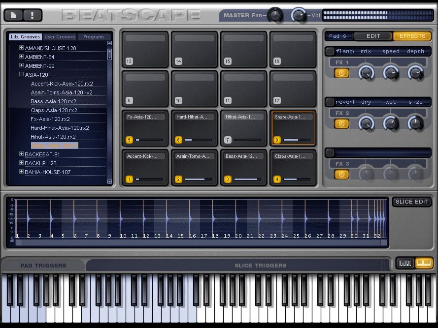Click pad number 8 badge
The height and width of the screenshot is (328, 438).
[277, 140]
